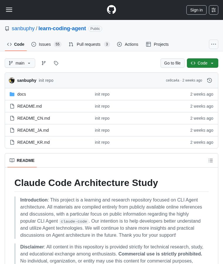The height and width of the screenshot is (264, 223).
Task: Open the README_KR.md file
Action: (33, 142)
